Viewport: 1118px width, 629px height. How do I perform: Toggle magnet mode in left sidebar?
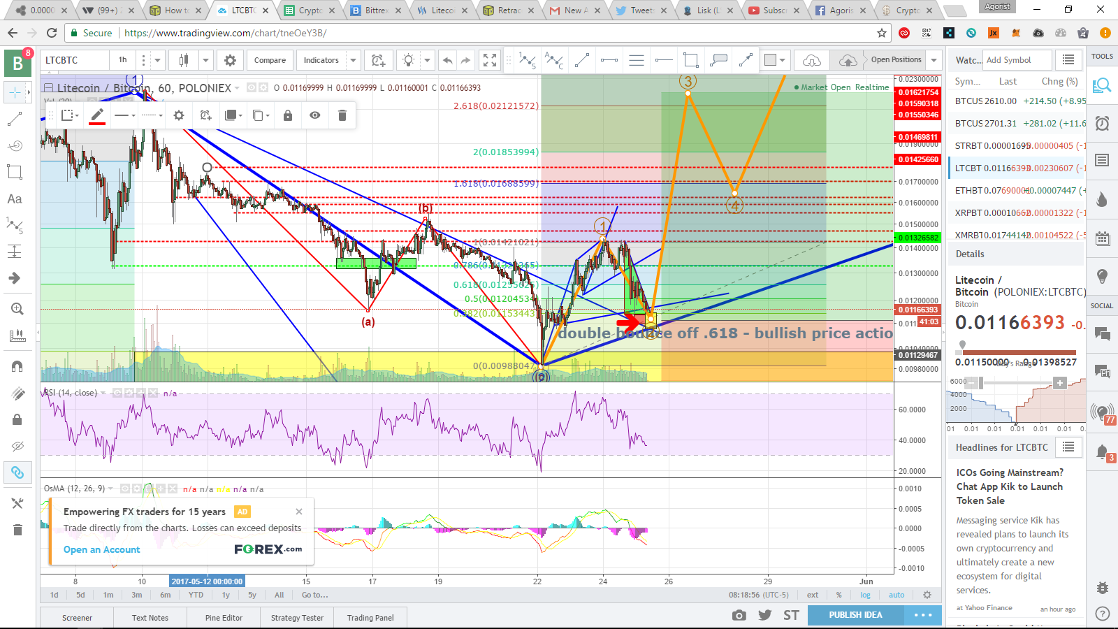(17, 366)
